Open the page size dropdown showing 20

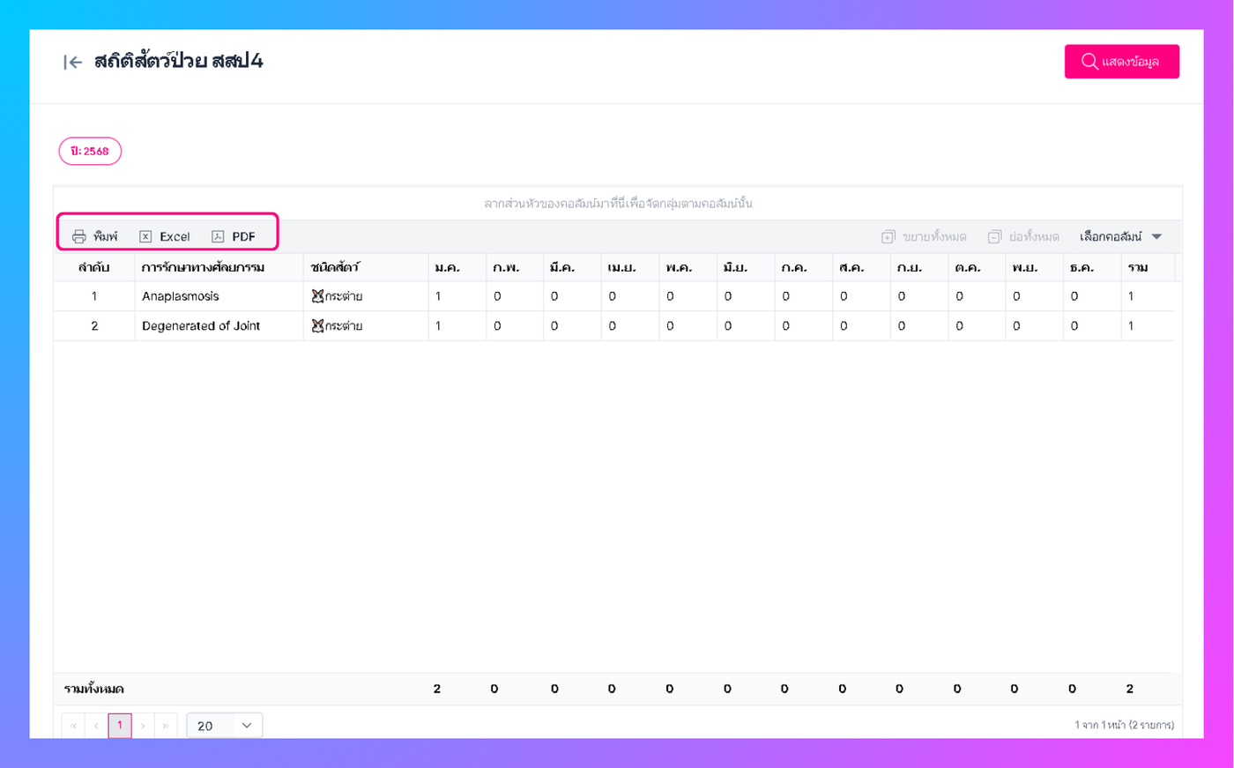click(x=225, y=726)
